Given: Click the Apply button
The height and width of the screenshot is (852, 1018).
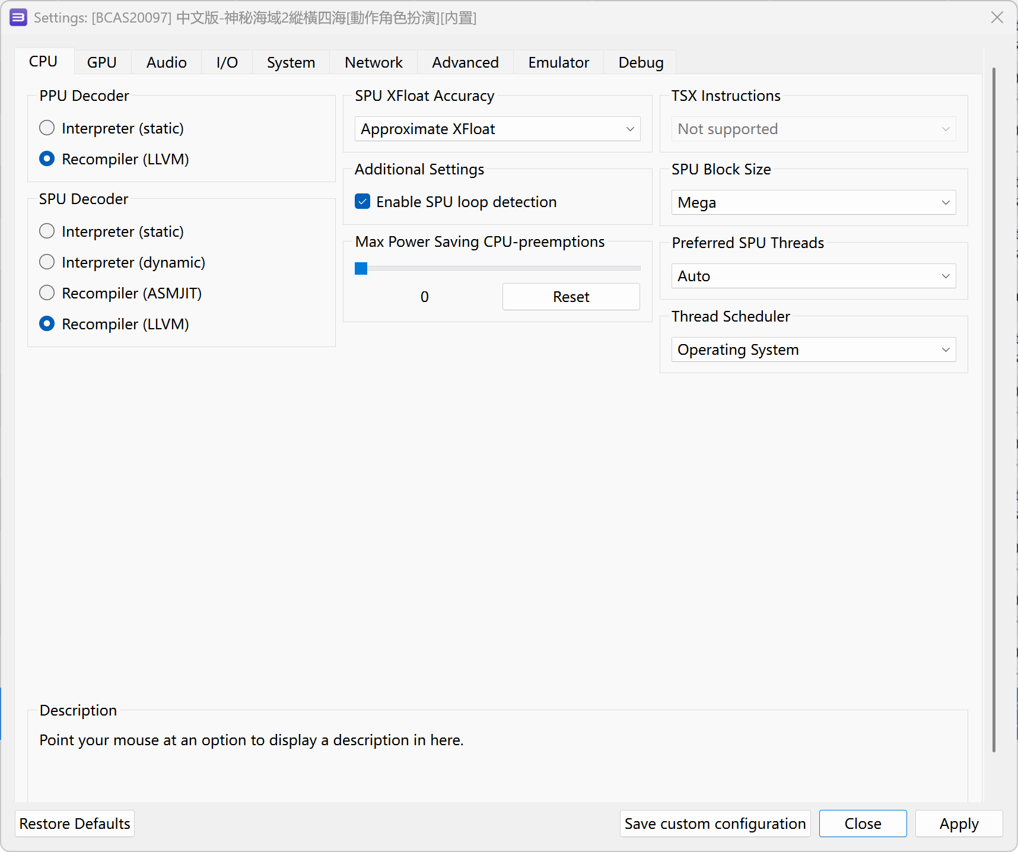Looking at the screenshot, I should click(959, 824).
